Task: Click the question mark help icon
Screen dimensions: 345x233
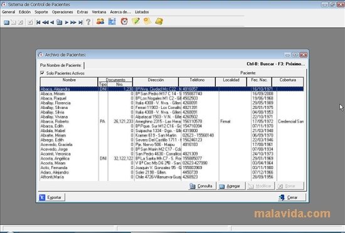Action: click(x=88, y=22)
